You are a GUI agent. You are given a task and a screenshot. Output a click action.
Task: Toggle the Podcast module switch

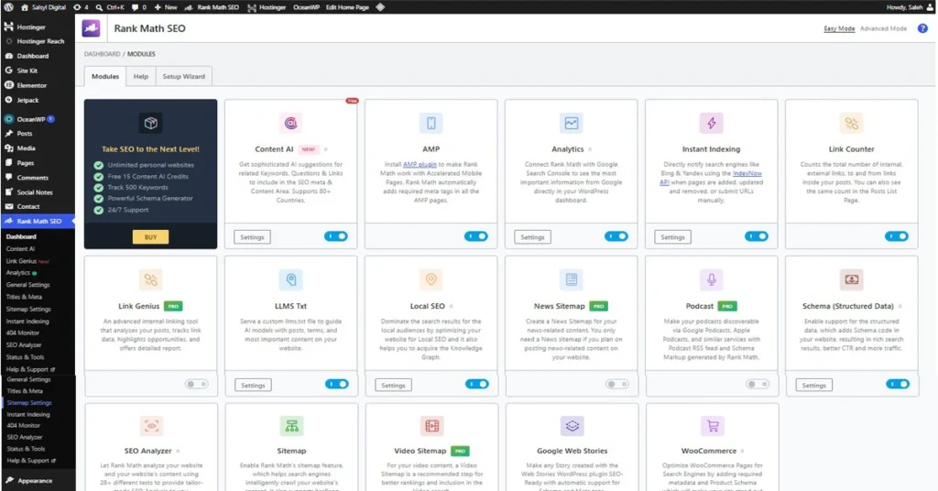758,384
